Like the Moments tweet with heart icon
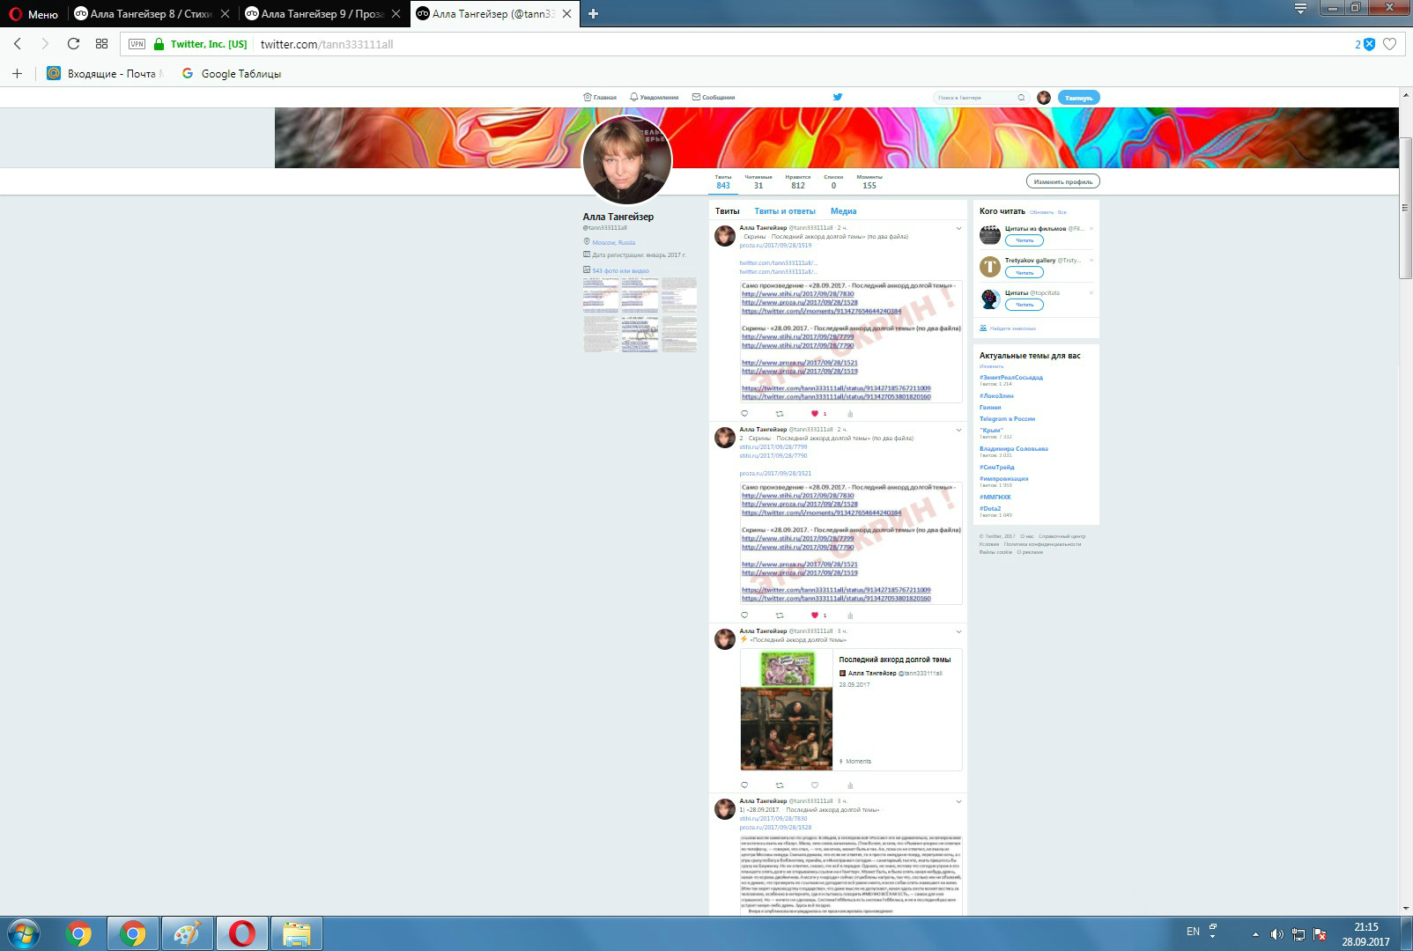This screenshot has width=1413, height=951. point(815,785)
